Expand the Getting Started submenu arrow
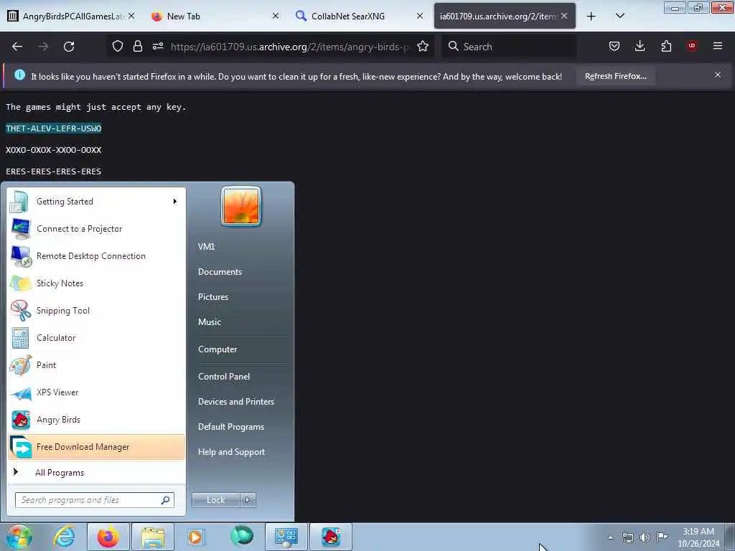Viewport: 735px width, 551px height. tap(175, 202)
